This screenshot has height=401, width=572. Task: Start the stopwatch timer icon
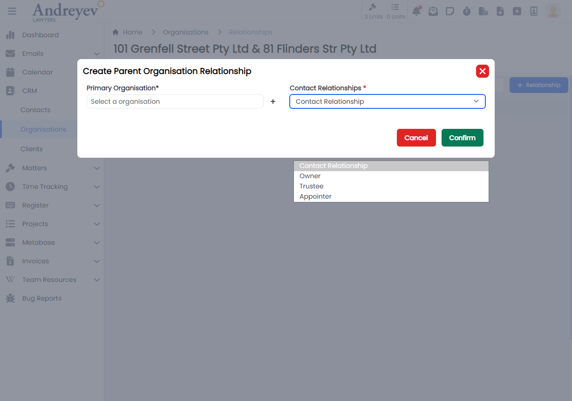pos(467,11)
